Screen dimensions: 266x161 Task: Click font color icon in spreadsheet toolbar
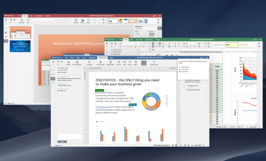coord(135,46)
